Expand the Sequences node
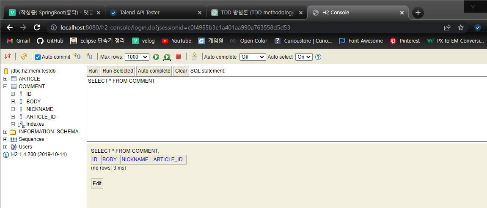Screen dimensions: 487x208 [5, 139]
